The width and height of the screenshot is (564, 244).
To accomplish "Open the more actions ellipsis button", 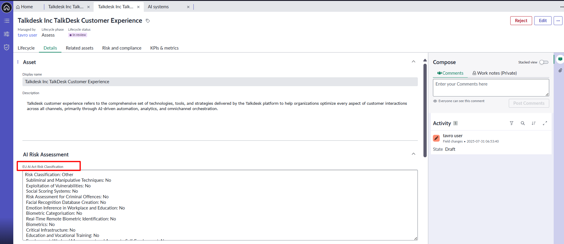I will pyautogui.click(x=558, y=21).
